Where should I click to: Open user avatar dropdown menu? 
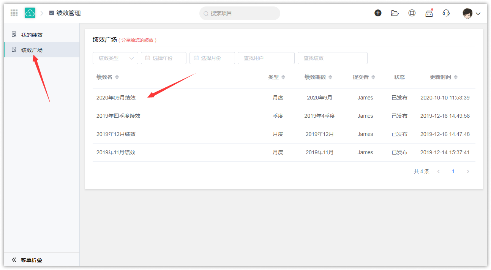pyautogui.click(x=471, y=14)
